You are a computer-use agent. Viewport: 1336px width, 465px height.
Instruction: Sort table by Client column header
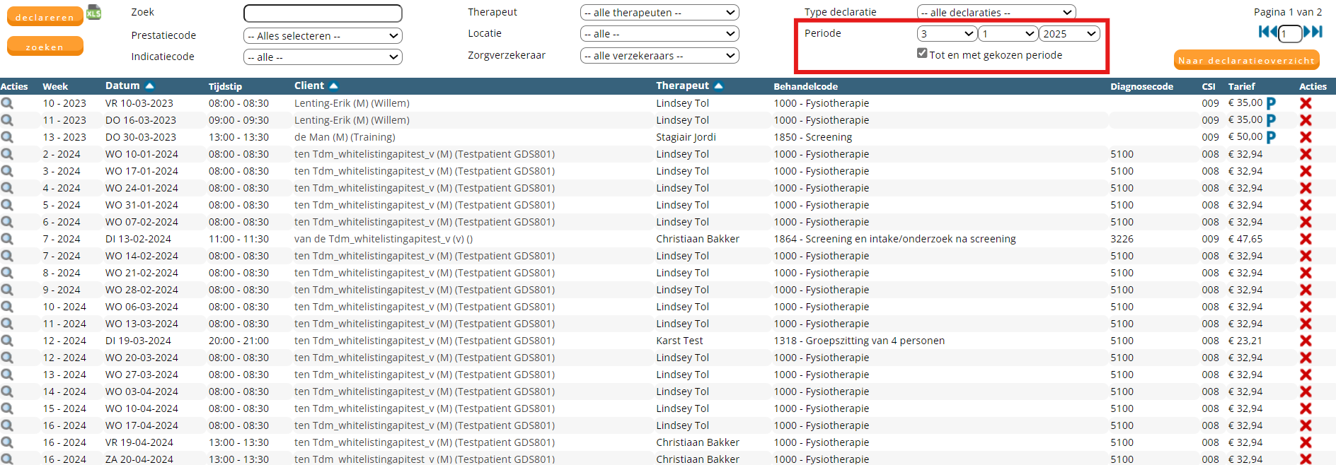click(x=309, y=86)
